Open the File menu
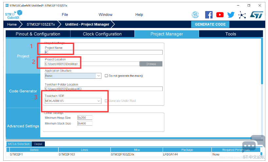The image size is (268, 162). 65,15
